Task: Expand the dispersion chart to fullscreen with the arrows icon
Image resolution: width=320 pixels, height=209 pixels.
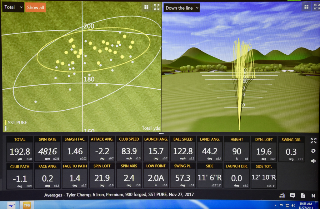Action: click(x=157, y=7)
